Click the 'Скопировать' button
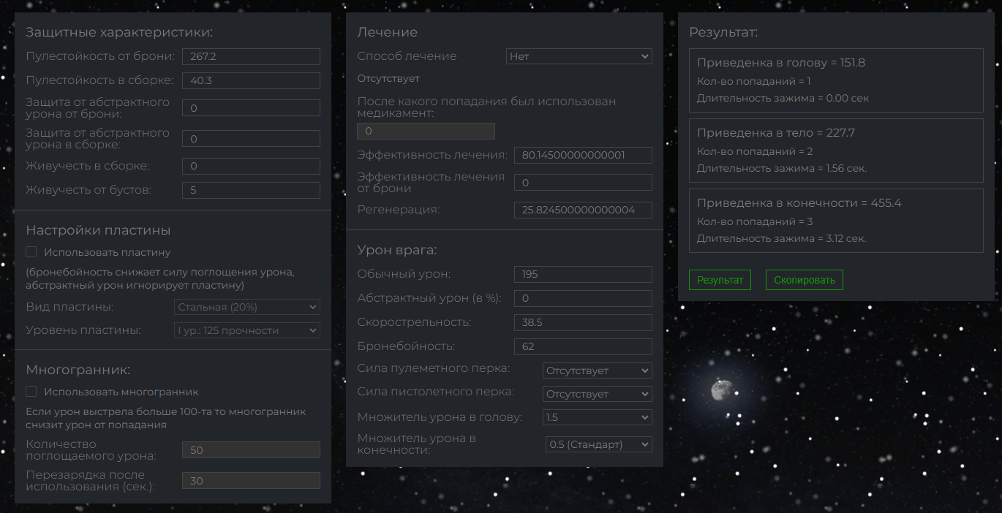 pos(805,280)
